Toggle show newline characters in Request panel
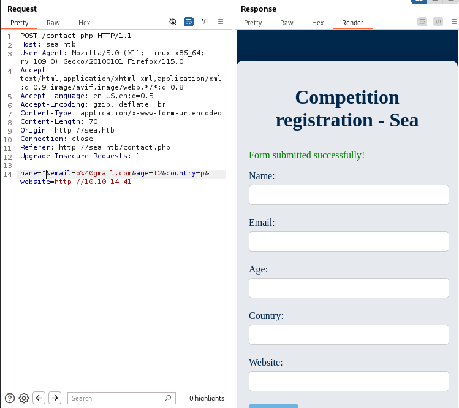The image size is (459, 408). coord(205,21)
